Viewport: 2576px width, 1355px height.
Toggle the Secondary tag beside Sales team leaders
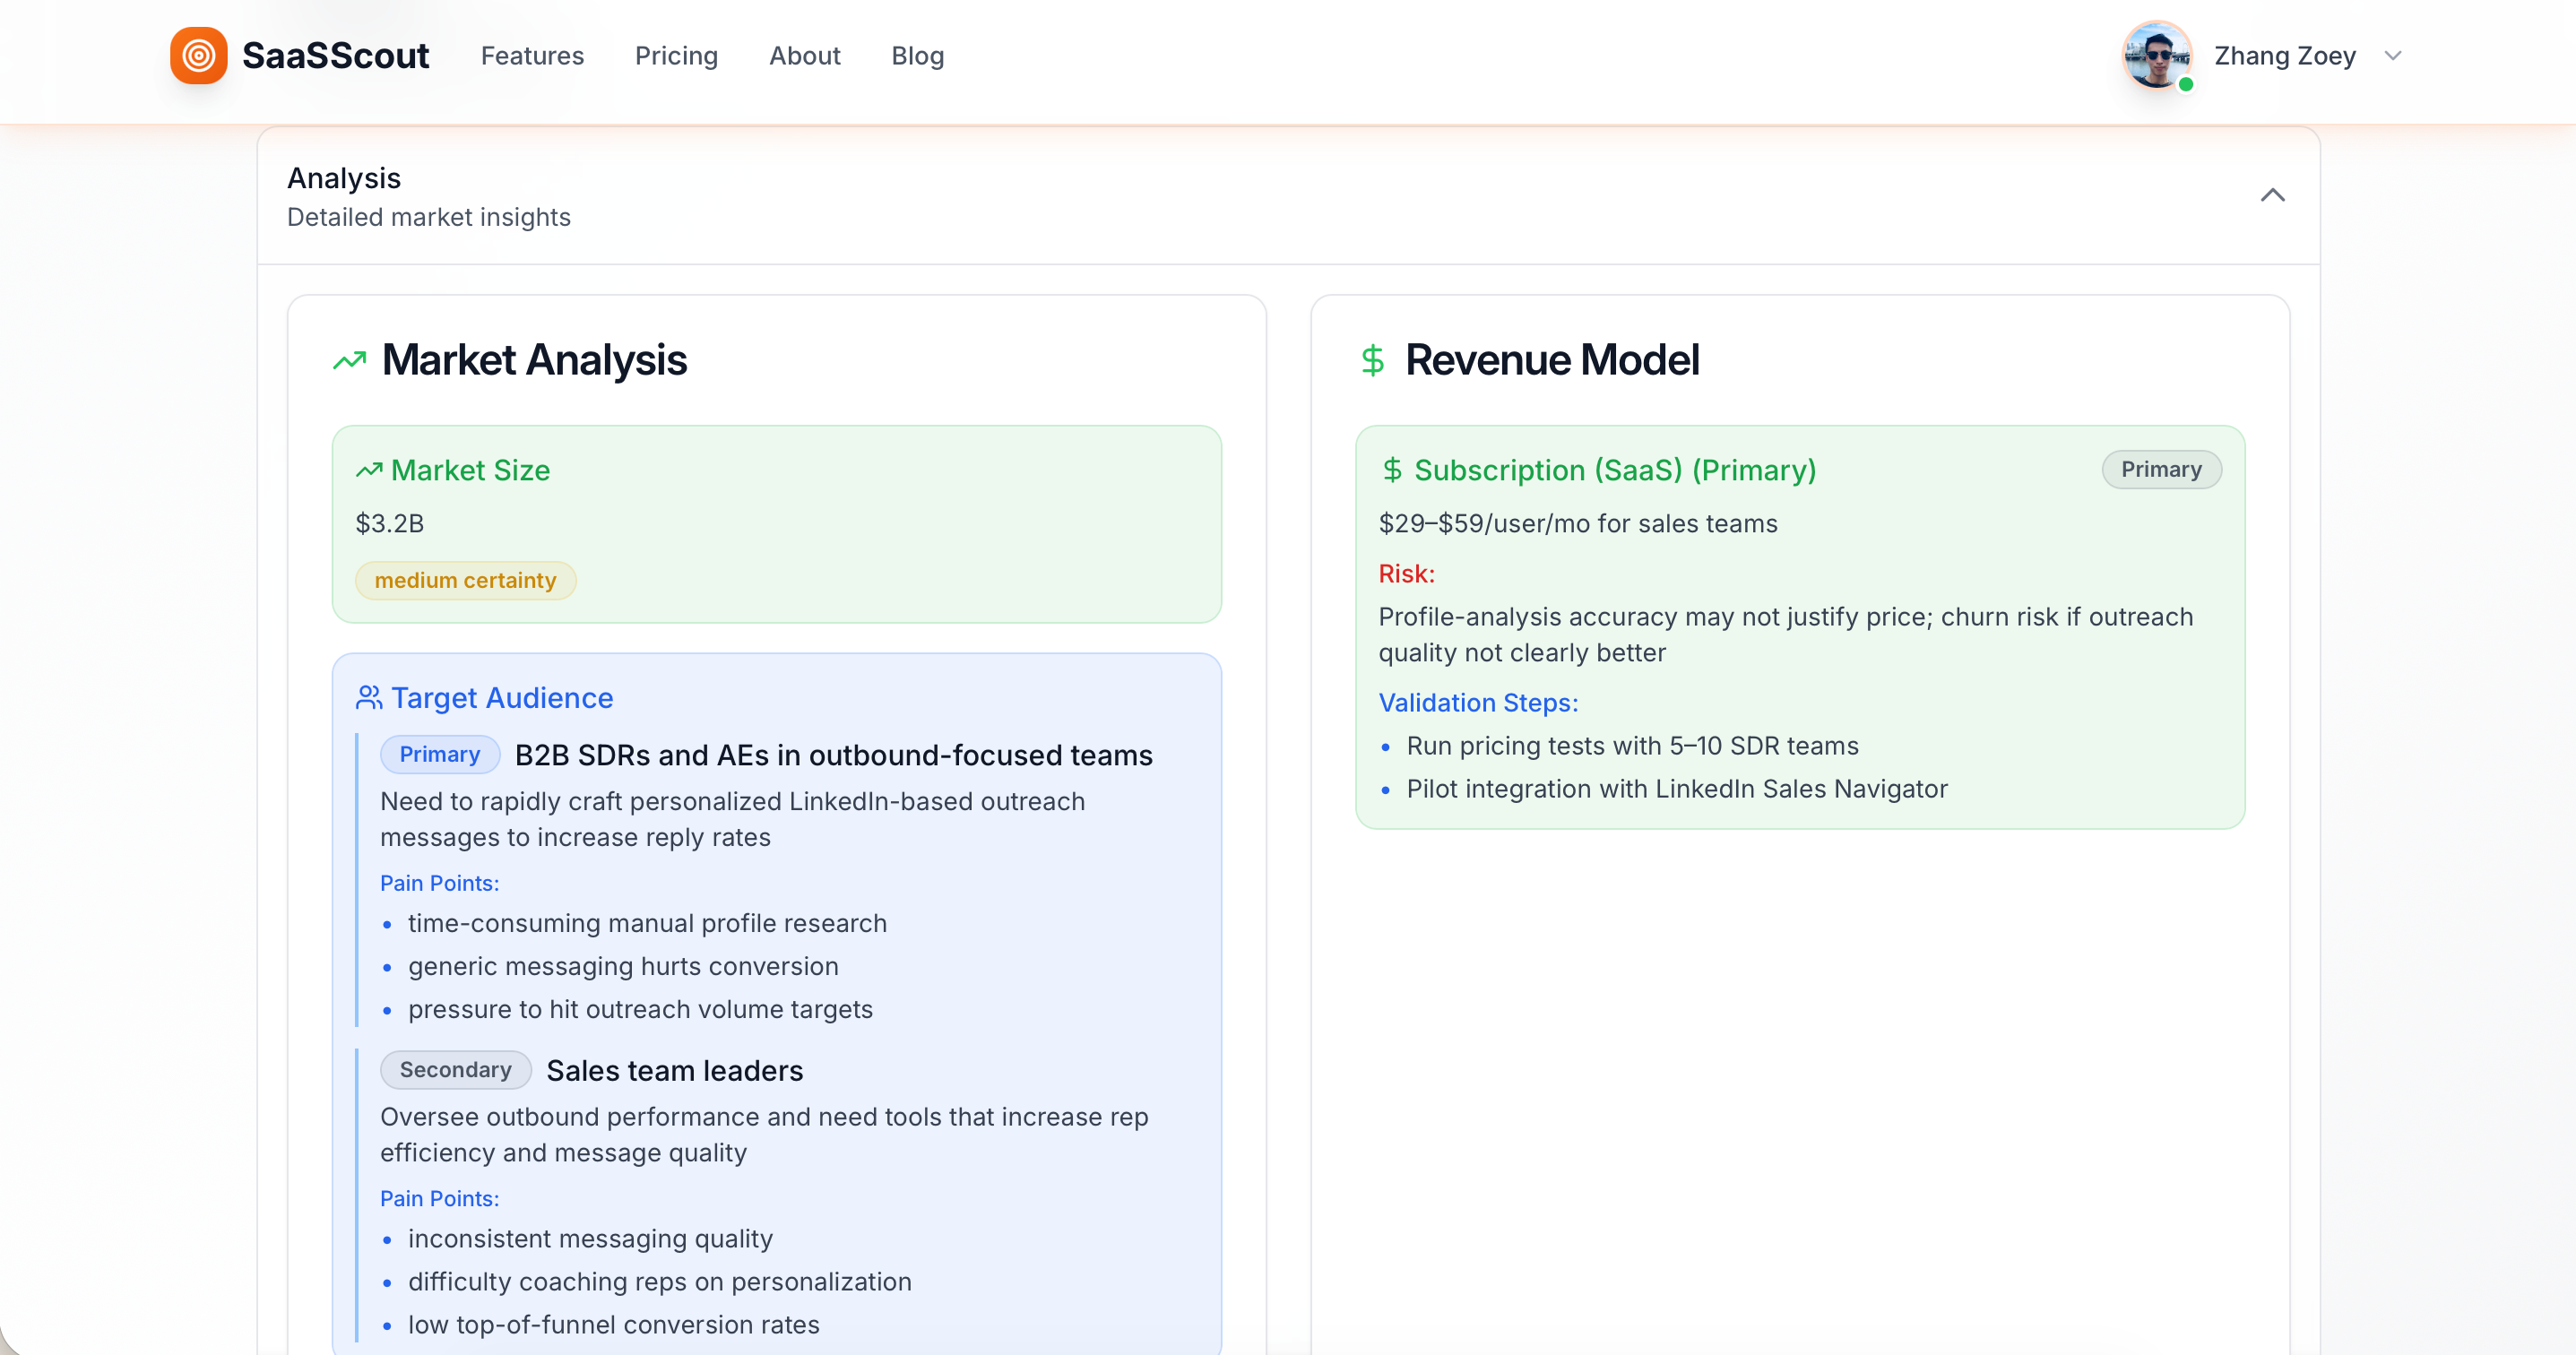455,1069
